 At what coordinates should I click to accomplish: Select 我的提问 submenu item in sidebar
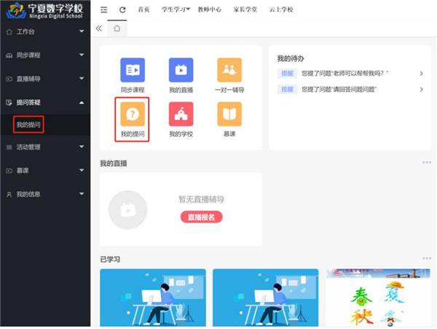coord(28,125)
